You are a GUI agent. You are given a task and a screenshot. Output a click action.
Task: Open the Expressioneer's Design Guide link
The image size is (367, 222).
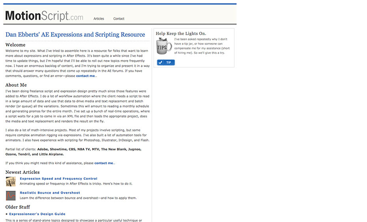(37, 214)
